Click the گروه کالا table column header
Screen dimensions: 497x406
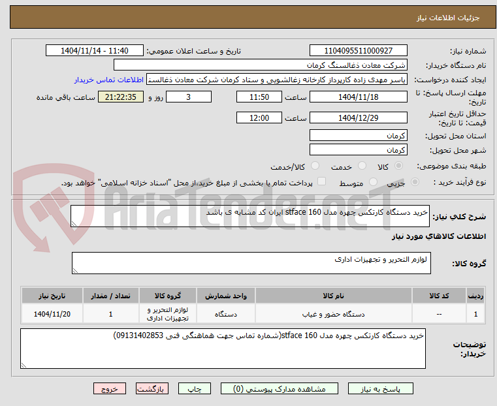168,296
